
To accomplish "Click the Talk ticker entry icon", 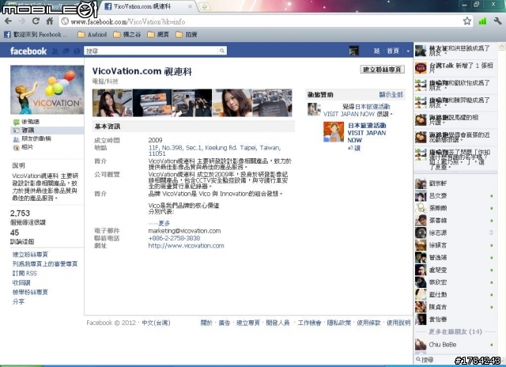I will [x=421, y=68].
